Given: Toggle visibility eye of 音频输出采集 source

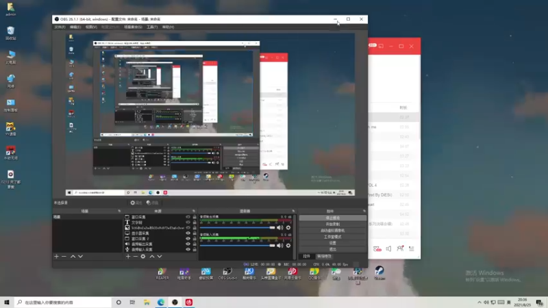Looking at the screenshot, I should 188,244.
